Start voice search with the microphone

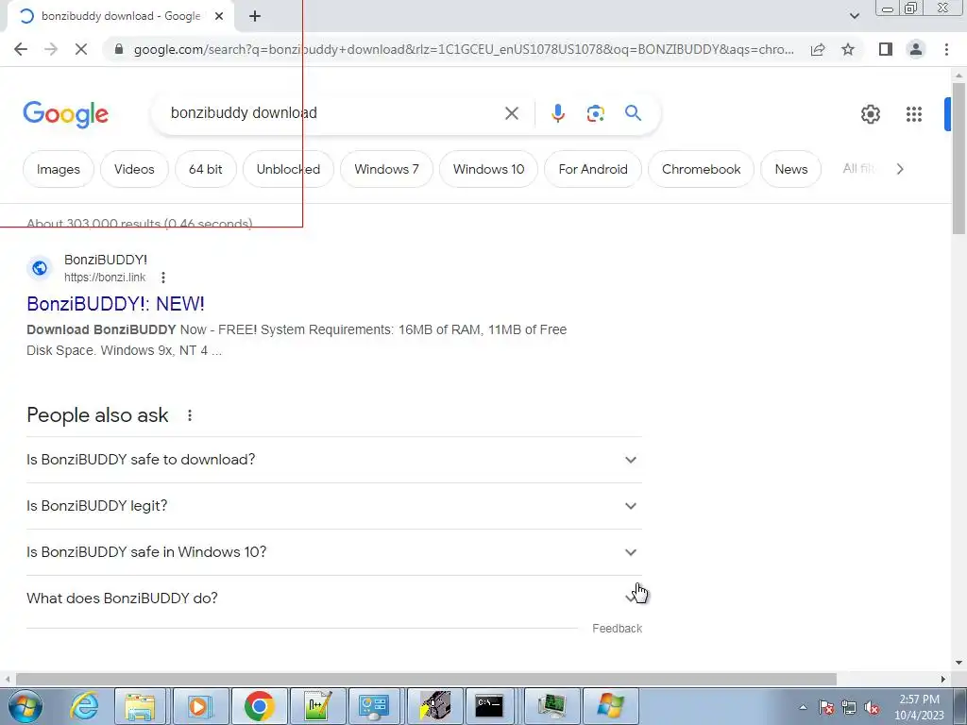[558, 113]
